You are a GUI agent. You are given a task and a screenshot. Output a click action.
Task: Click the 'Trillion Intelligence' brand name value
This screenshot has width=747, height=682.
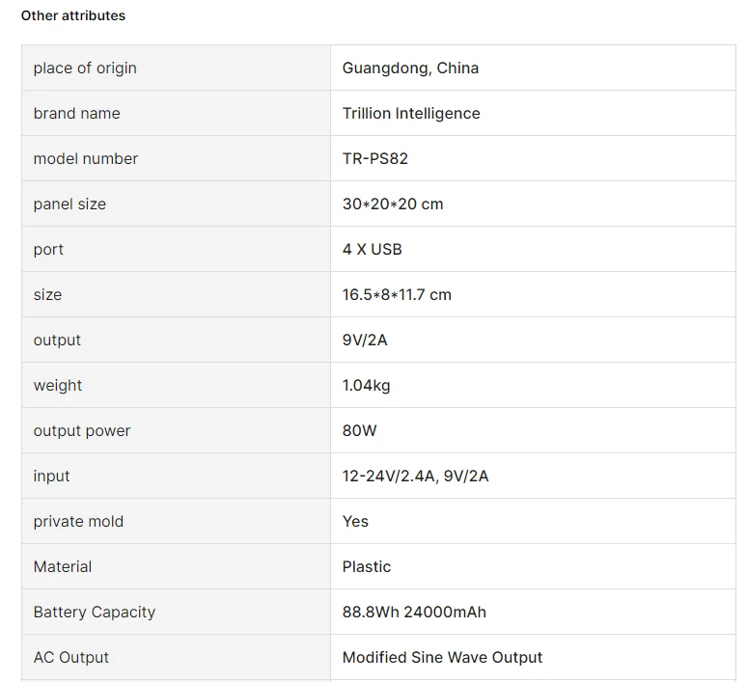(x=411, y=113)
